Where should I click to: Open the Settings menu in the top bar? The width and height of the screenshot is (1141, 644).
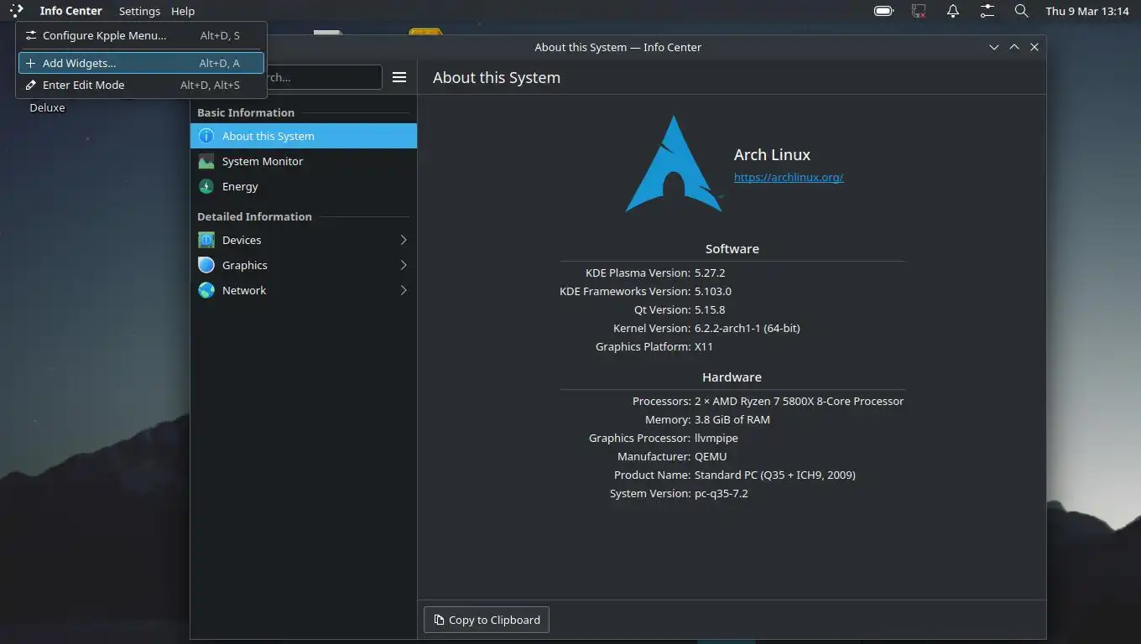pyautogui.click(x=139, y=11)
